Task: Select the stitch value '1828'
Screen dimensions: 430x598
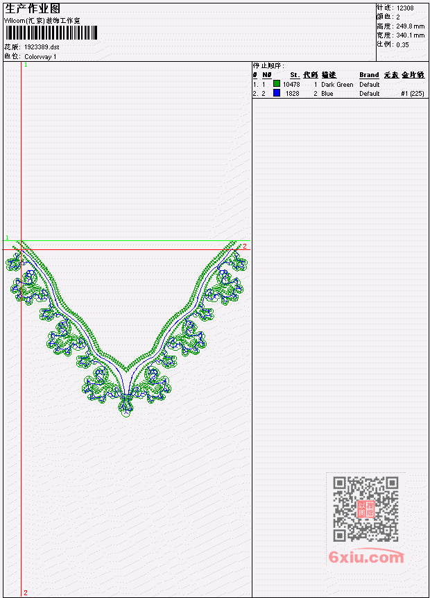Action: point(293,94)
